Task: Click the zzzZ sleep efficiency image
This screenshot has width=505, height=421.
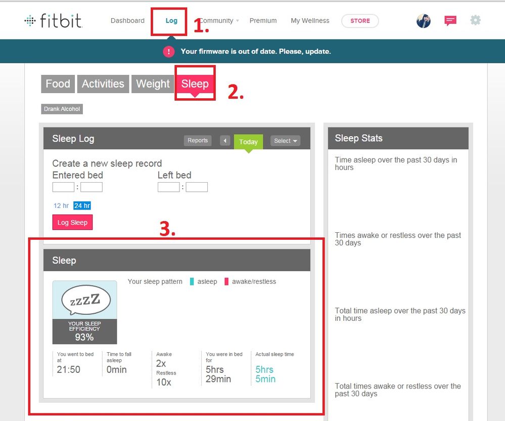Action: pyautogui.click(x=85, y=300)
